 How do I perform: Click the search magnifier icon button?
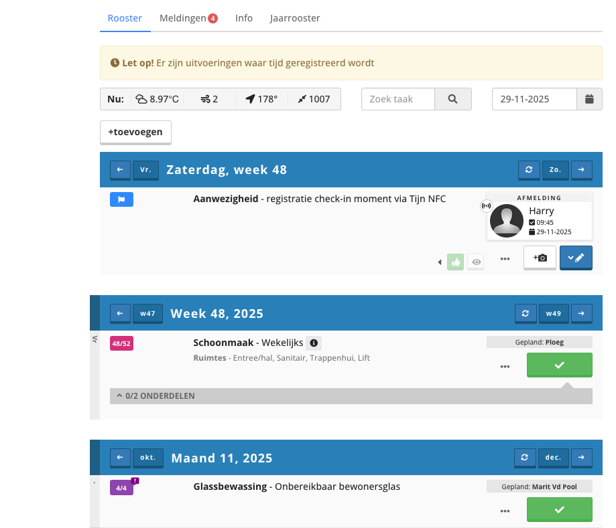coord(452,99)
